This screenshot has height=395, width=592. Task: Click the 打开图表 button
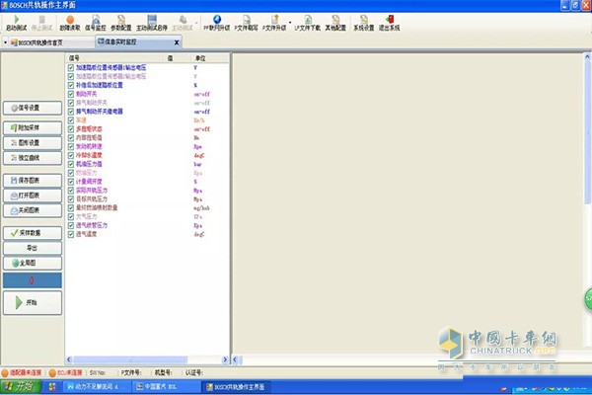point(33,196)
